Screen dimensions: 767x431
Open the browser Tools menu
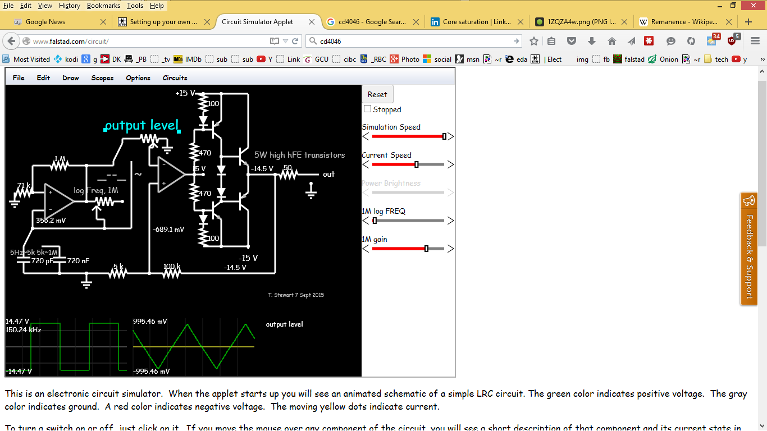(x=135, y=6)
